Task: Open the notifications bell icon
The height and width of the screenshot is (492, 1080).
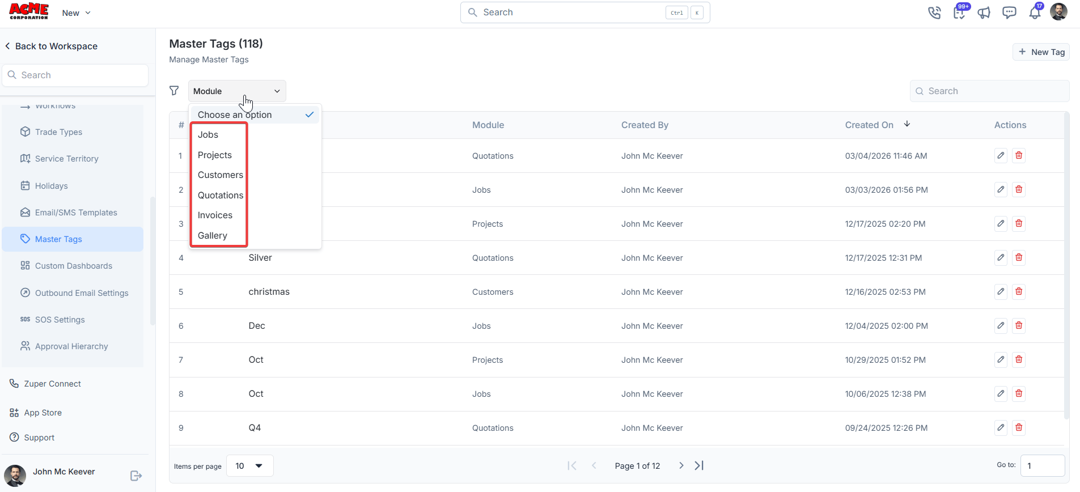Action: click(x=1035, y=12)
